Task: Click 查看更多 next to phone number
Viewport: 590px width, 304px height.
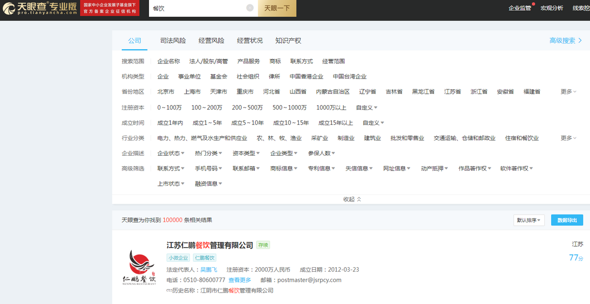Action: point(239,280)
